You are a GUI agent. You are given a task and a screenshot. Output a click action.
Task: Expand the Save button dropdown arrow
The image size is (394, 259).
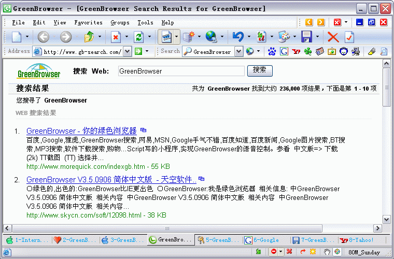coord(318,37)
